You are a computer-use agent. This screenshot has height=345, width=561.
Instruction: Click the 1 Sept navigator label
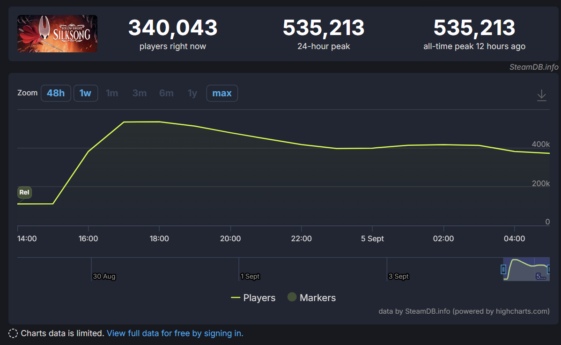[x=250, y=276]
